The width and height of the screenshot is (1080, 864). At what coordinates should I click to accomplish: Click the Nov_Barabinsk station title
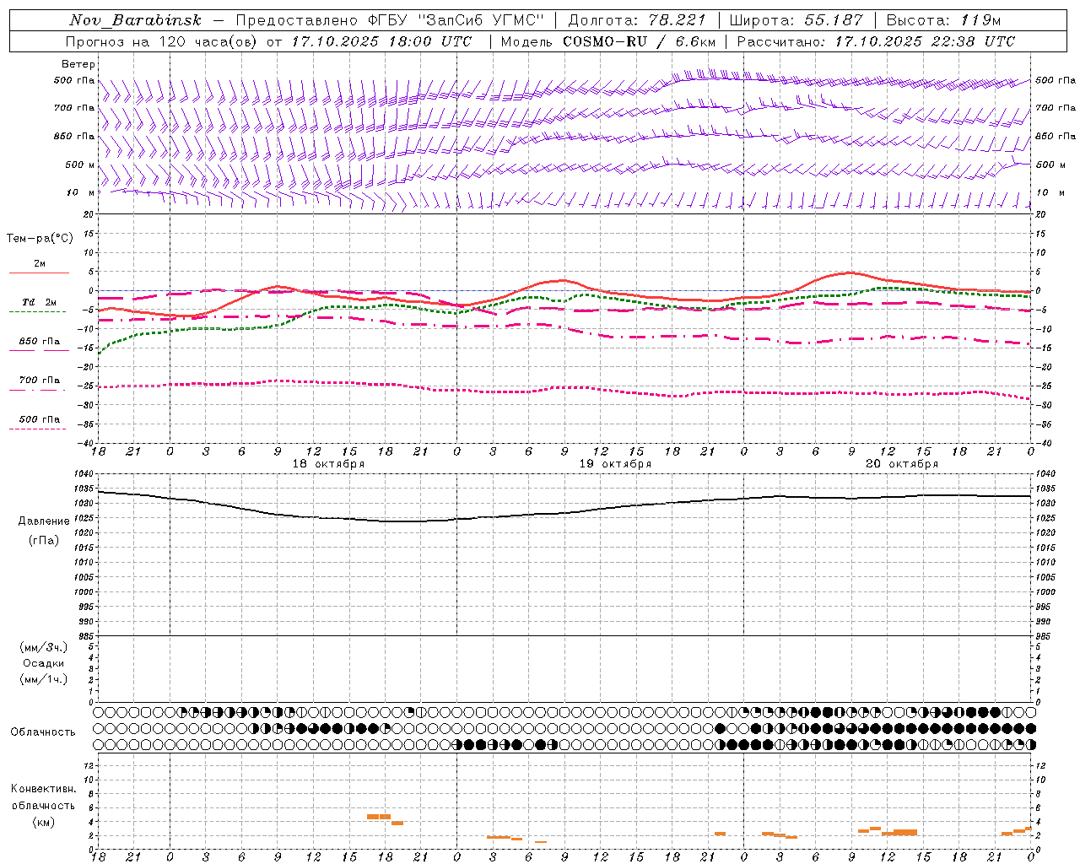pos(136,20)
